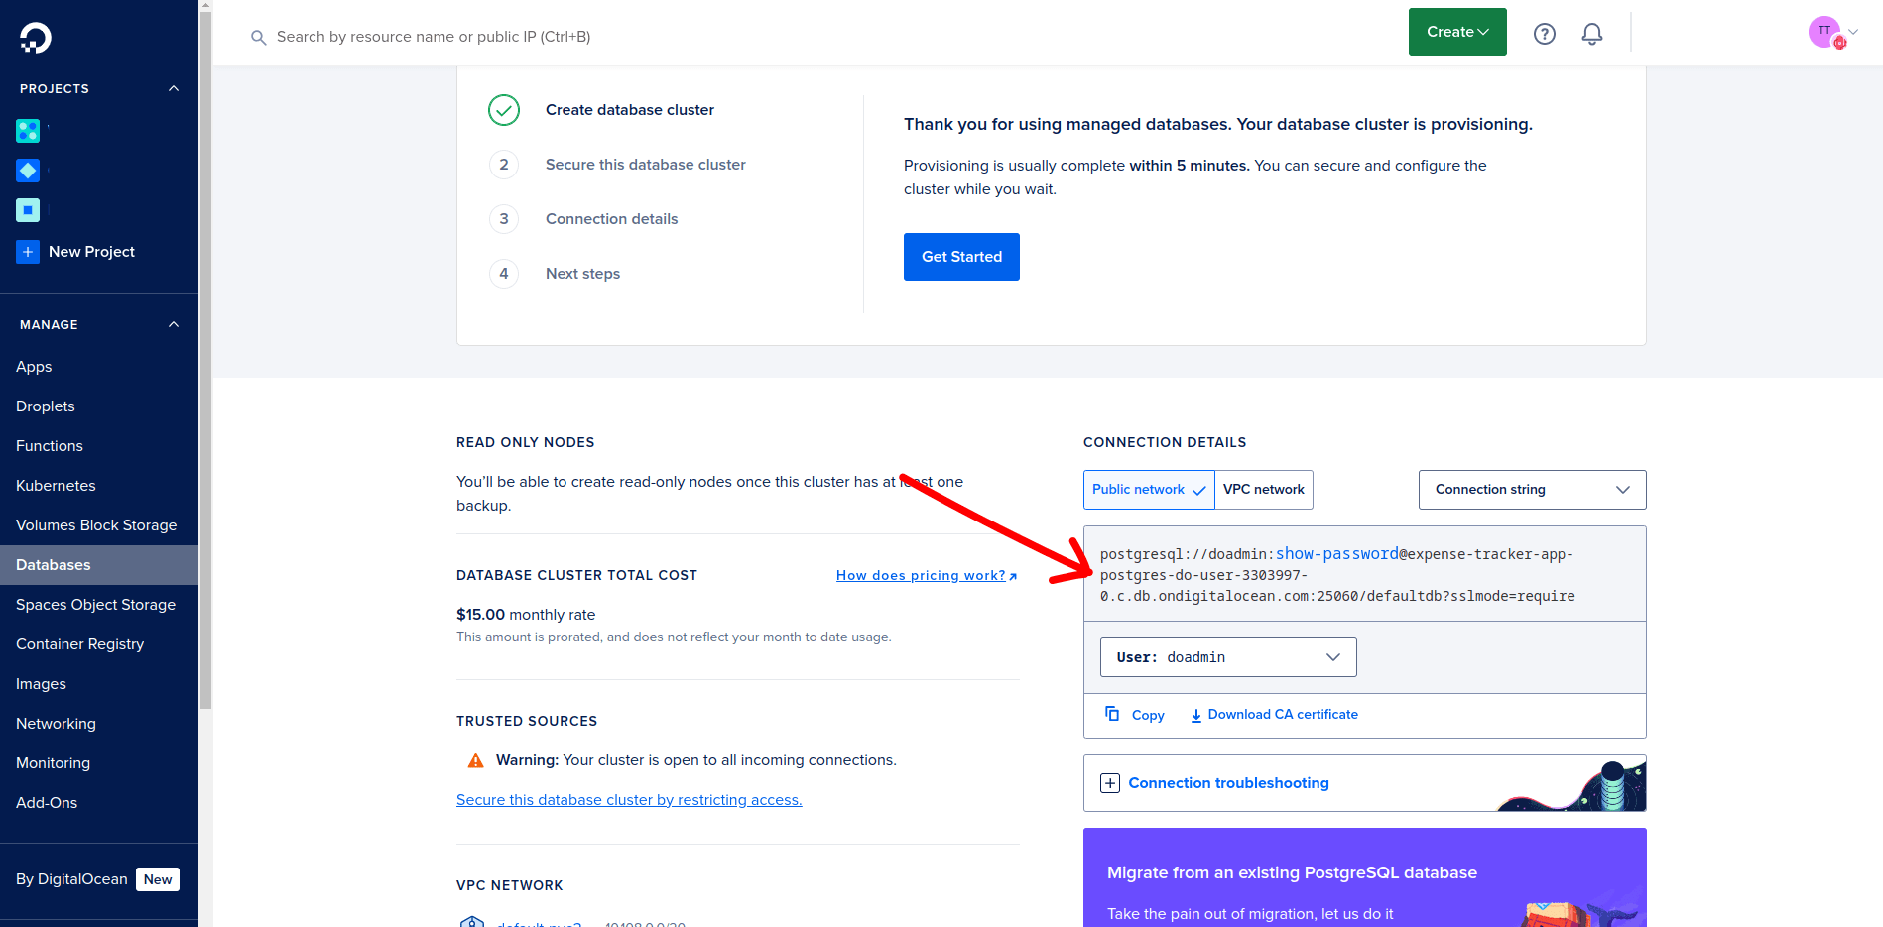The width and height of the screenshot is (1883, 927).
Task: Select the Public network option
Action: pos(1148,490)
